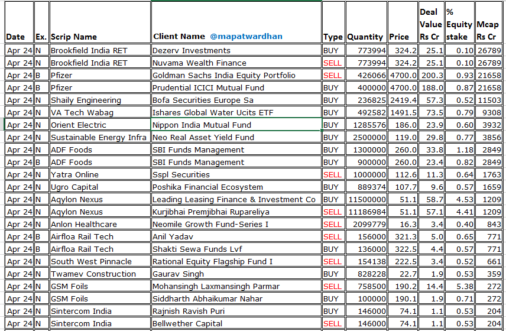
Task: Open the @mapatwardhan handle in the header
Action: [246, 37]
